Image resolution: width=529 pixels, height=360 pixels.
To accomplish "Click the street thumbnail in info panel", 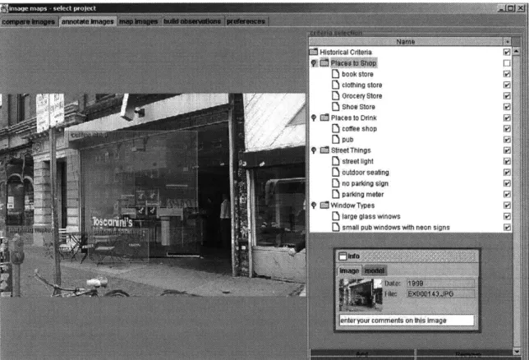I will (361, 295).
